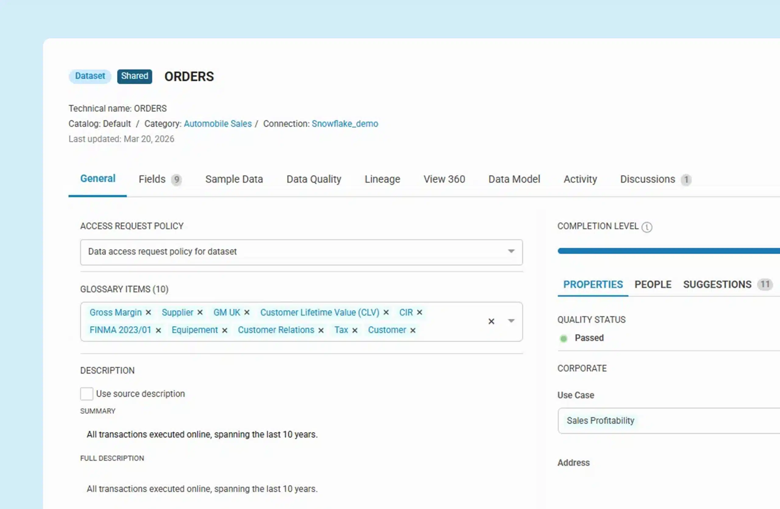Switch to the People side tab
The height and width of the screenshot is (509, 780).
click(653, 284)
